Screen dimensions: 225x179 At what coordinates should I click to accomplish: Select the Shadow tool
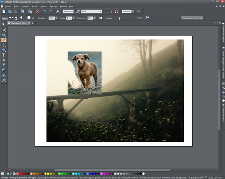(x=3, y=70)
